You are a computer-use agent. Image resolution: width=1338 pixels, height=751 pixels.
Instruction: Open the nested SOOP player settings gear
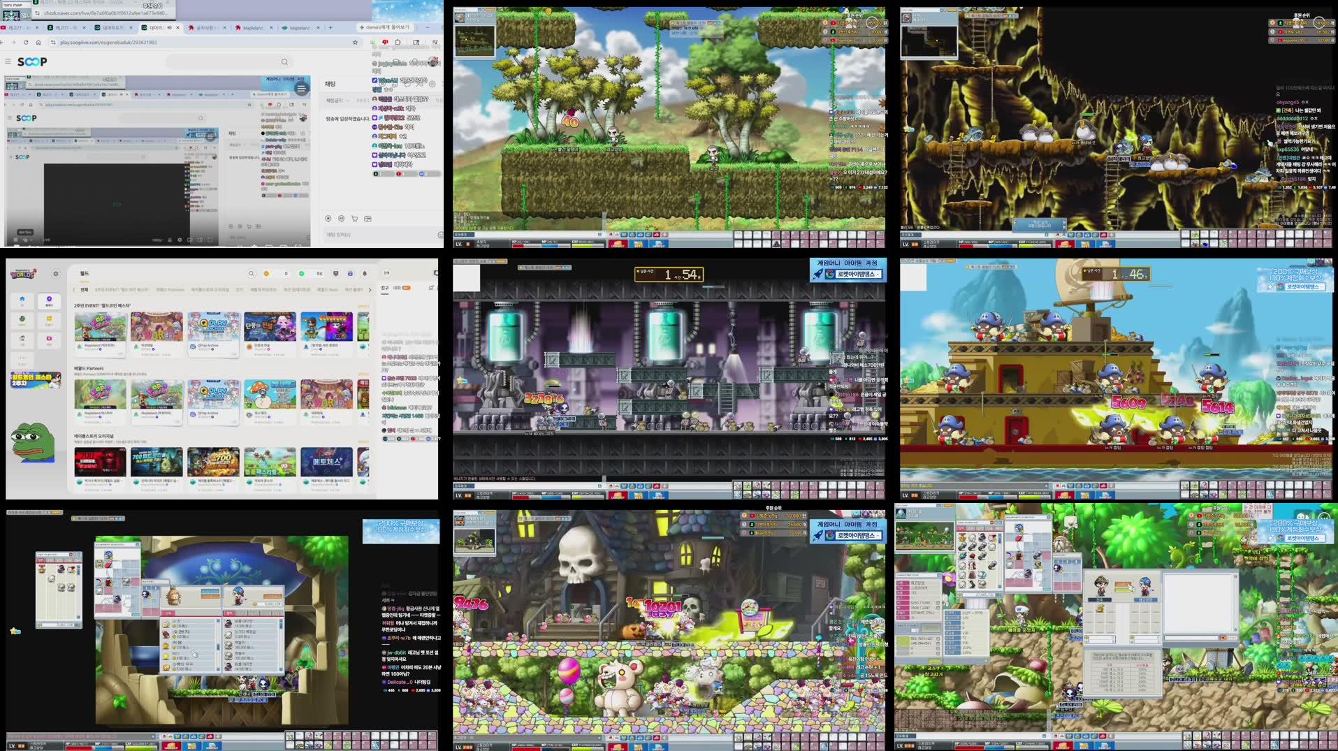click(180, 240)
